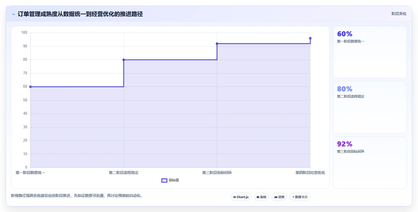Open the 60% 第一阶段数据统一 card

(370, 52)
